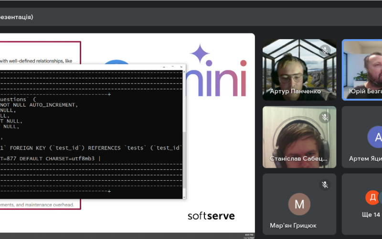Maximize the console window in presentation
Viewport: 382px width, 239px height.
(172, 67)
